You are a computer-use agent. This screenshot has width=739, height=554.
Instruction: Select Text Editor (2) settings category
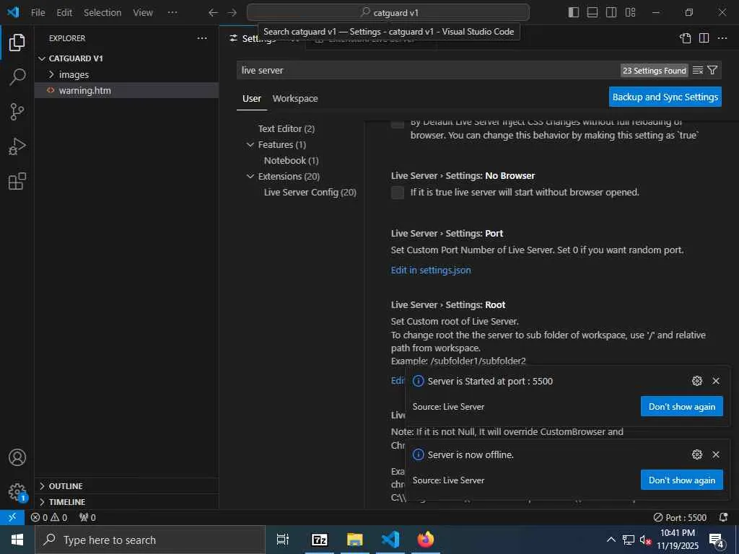(x=286, y=128)
